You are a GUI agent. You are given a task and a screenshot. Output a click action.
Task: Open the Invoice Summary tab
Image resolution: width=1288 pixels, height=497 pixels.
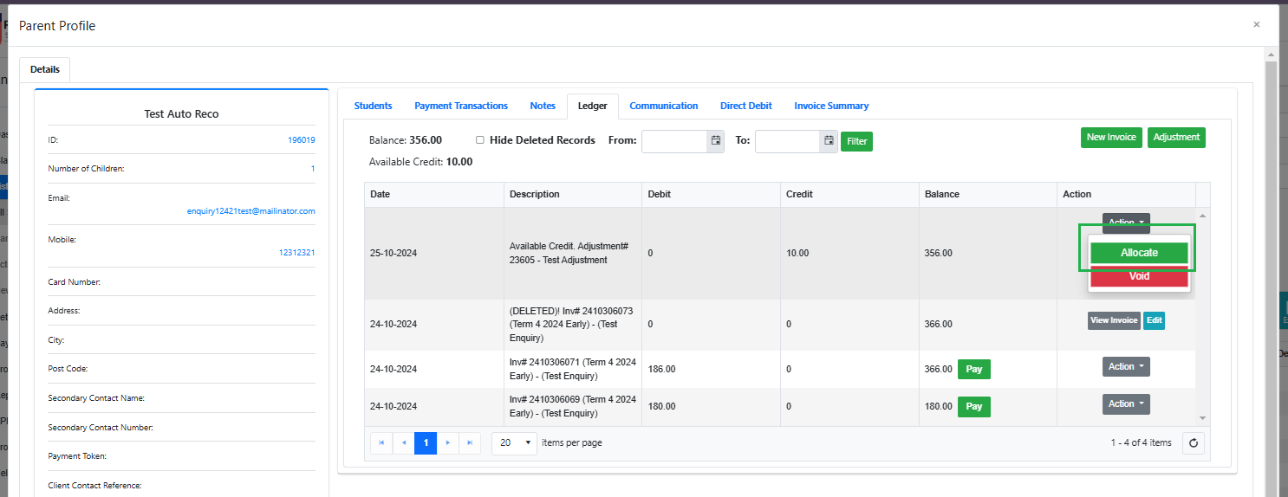pos(831,106)
